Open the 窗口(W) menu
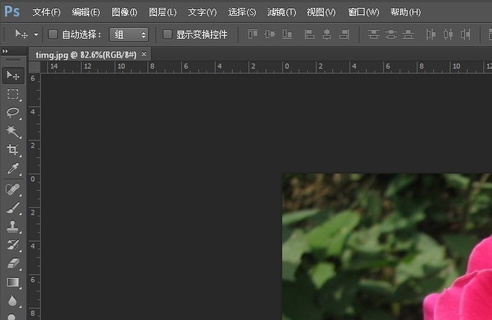 click(363, 12)
